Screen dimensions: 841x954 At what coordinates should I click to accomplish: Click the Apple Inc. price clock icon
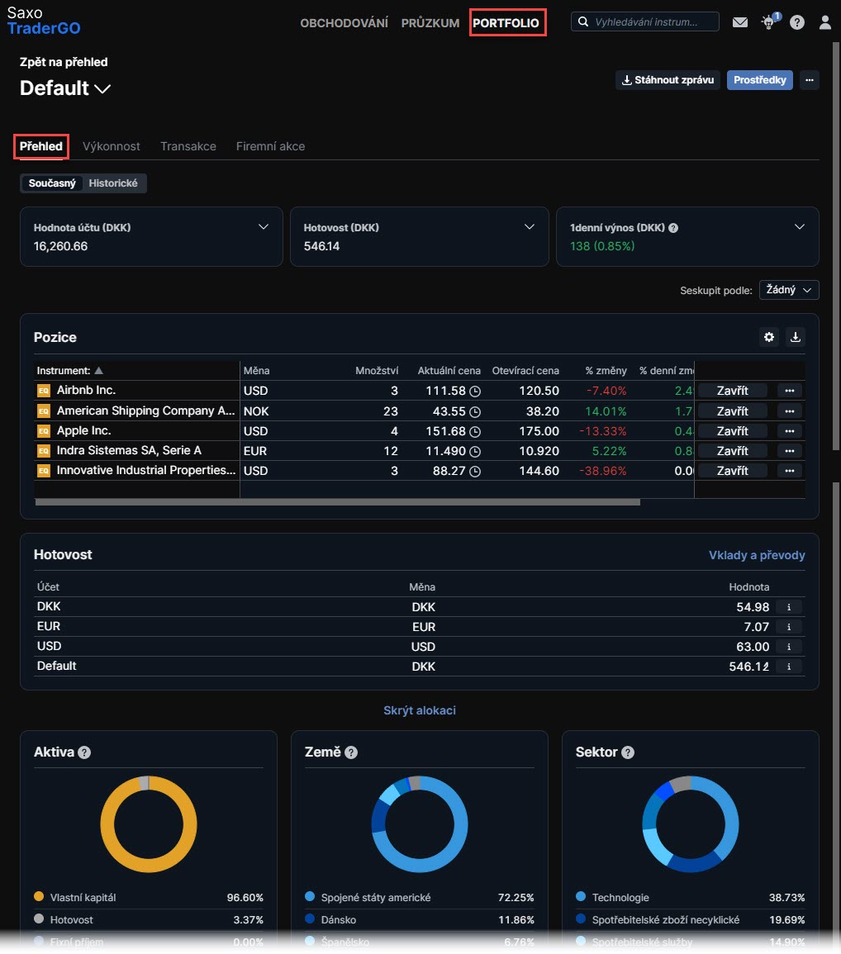click(475, 431)
